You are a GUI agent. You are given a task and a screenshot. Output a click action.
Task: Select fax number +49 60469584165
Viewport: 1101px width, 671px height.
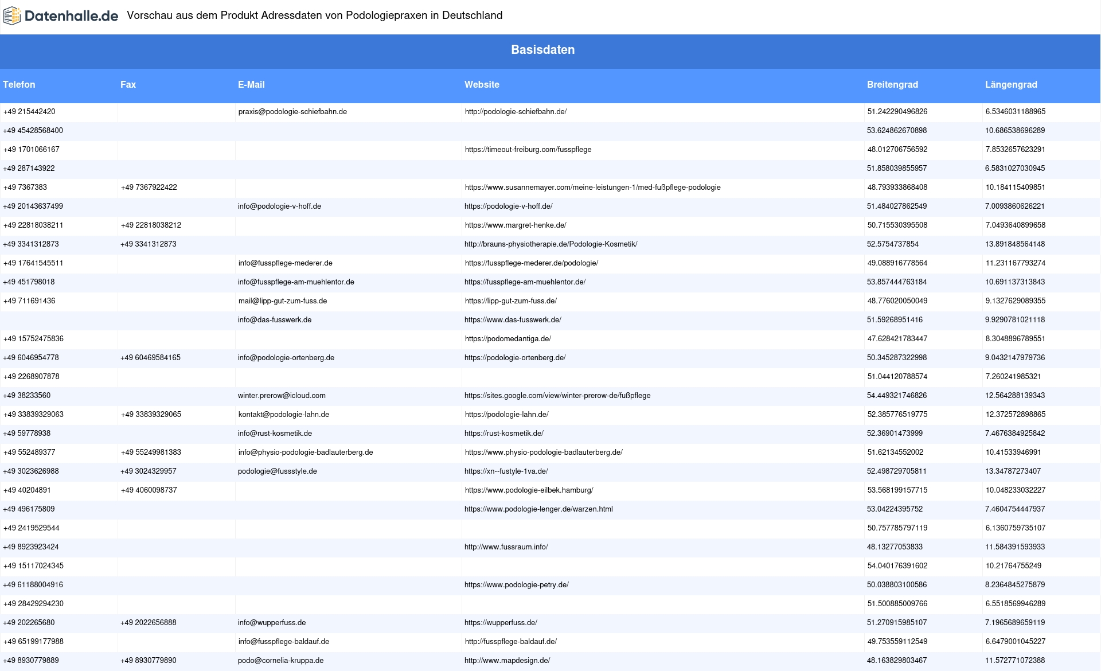(x=150, y=358)
